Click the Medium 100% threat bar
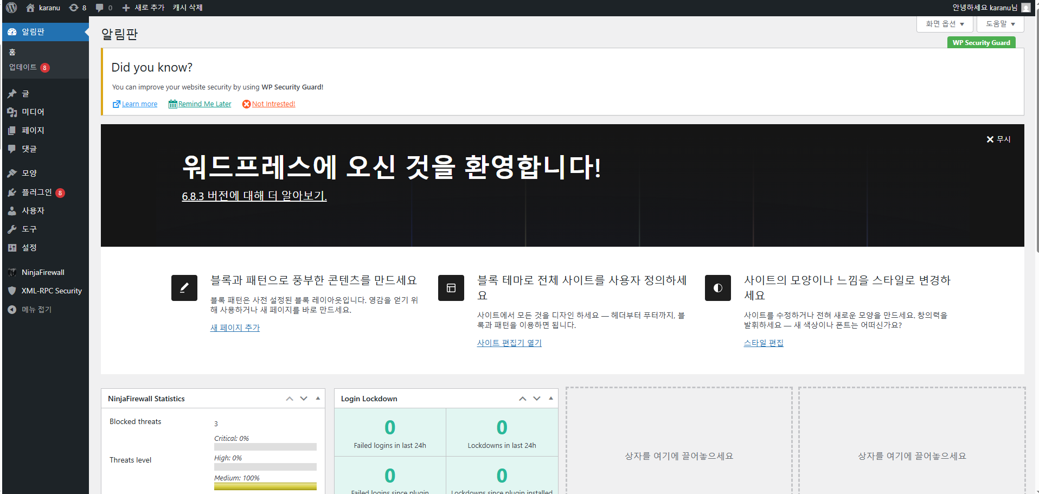The height and width of the screenshot is (494, 1039). [265, 486]
